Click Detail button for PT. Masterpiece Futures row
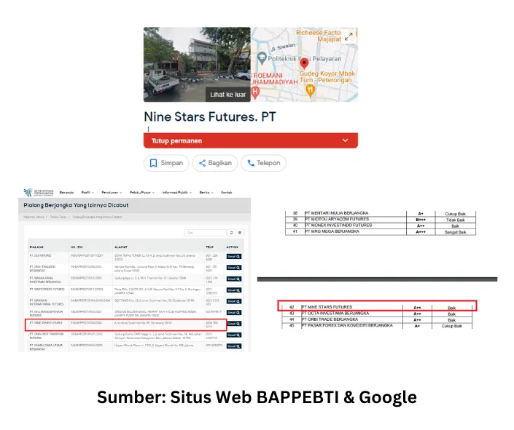The image size is (514, 430). (234, 290)
